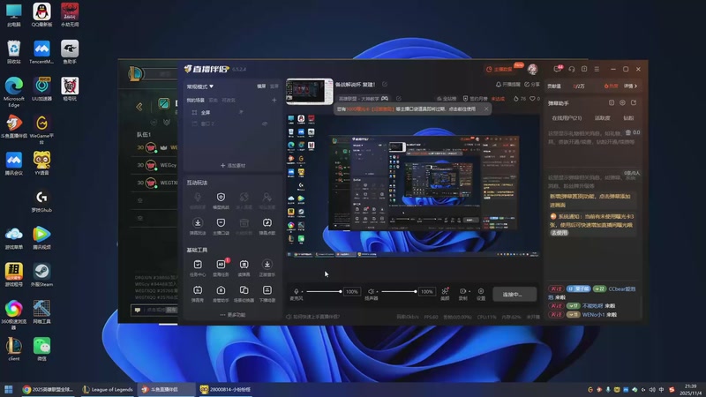
Task: Click the chat input in League client
Action: 154,310
